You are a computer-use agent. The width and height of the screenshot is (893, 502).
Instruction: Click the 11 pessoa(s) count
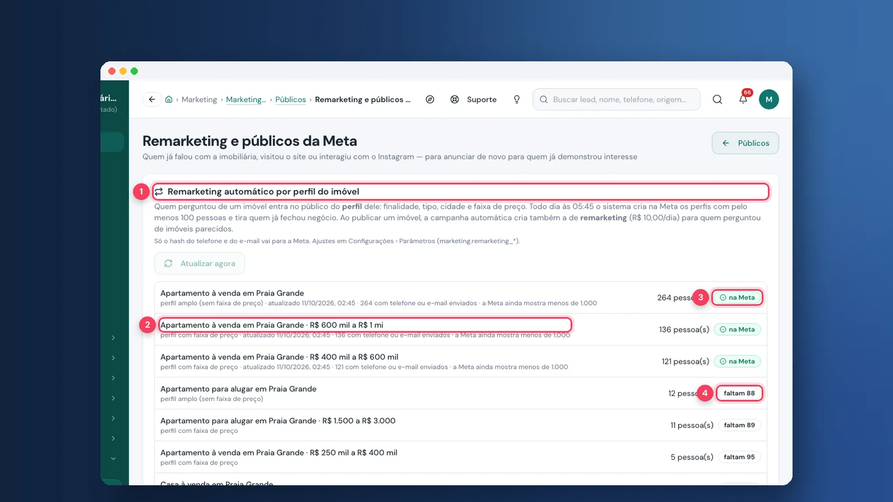pos(692,425)
